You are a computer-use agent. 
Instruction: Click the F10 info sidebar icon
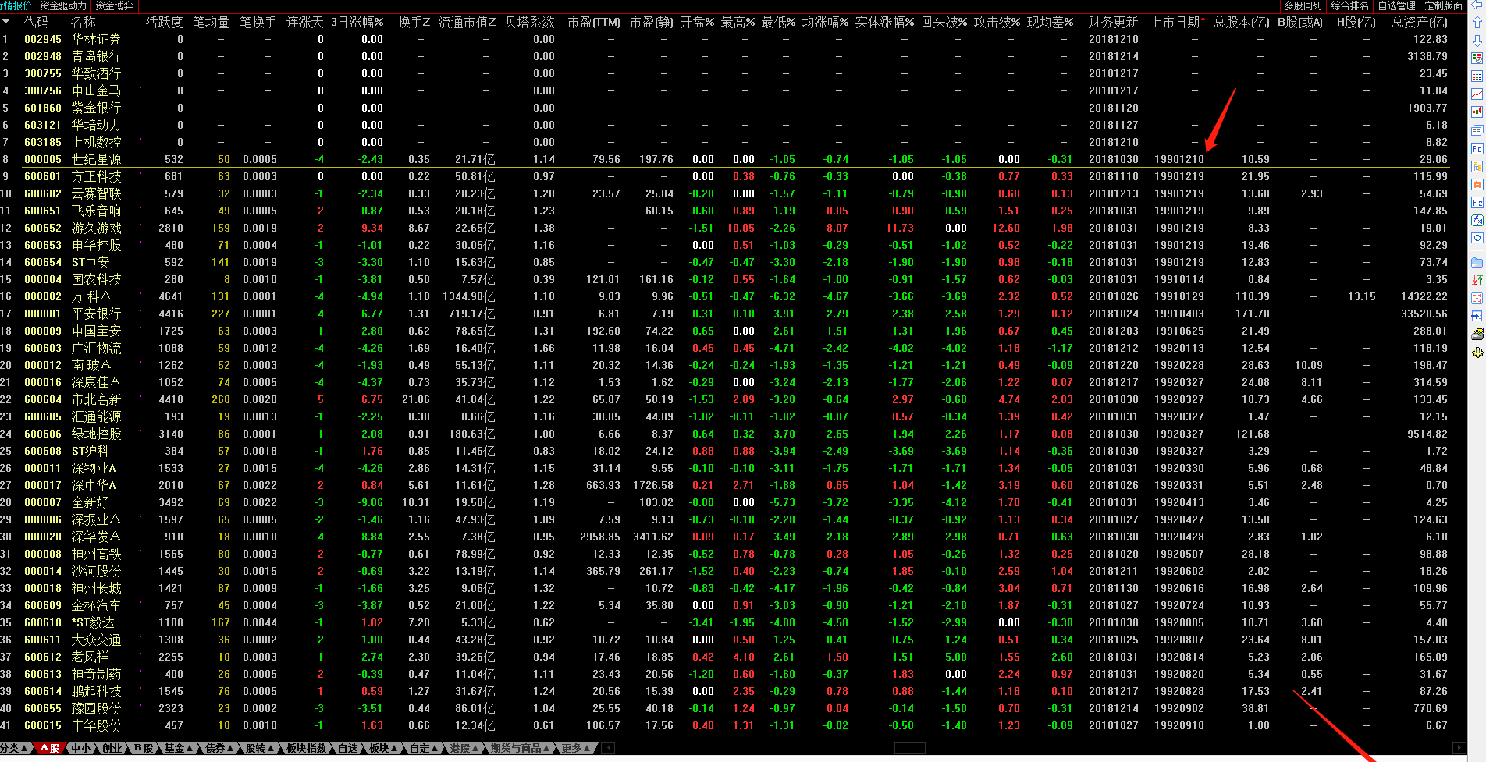1477,148
